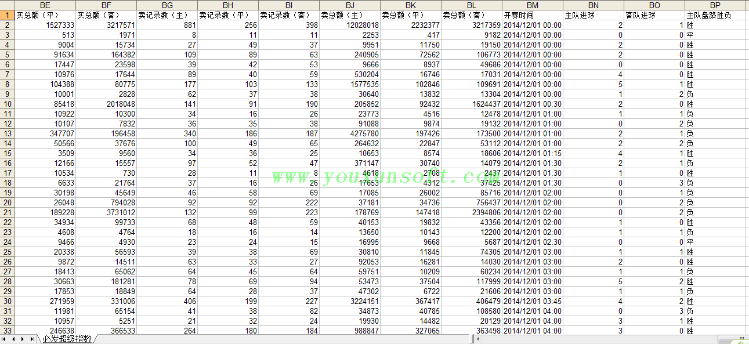749x344 pixels.
Task: Go to next sheet with navigation arrow
Action: (x=23, y=339)
